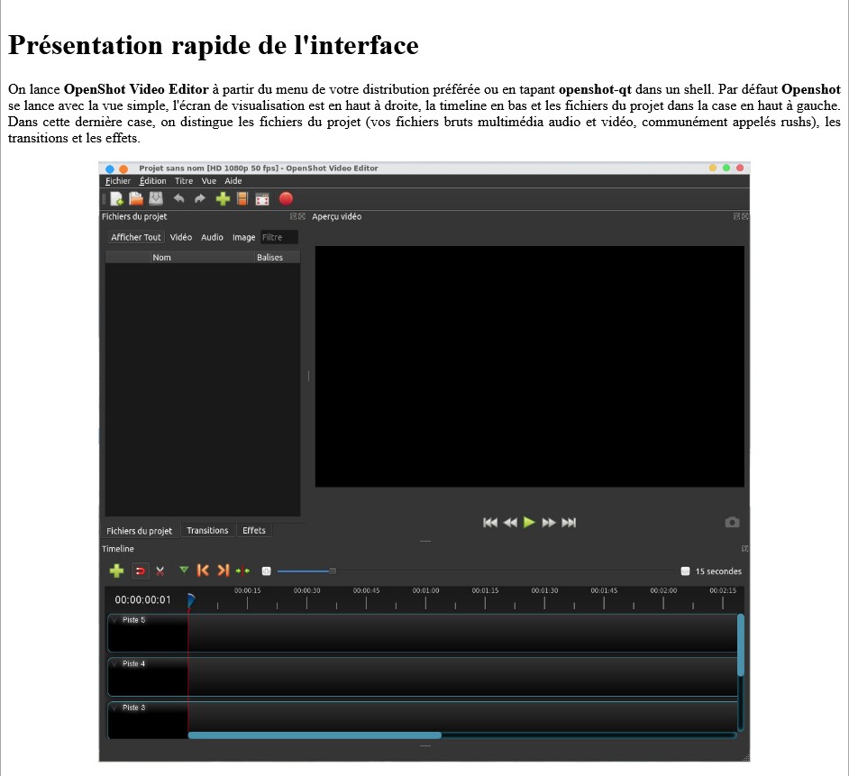
Task: Click the 00:00:30 ruler mark
Action: coord(306,590)
